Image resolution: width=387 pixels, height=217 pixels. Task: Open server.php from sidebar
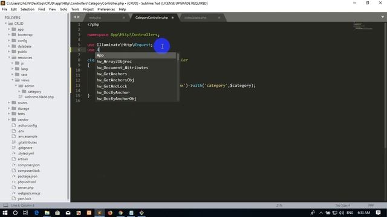click(25, 187)
